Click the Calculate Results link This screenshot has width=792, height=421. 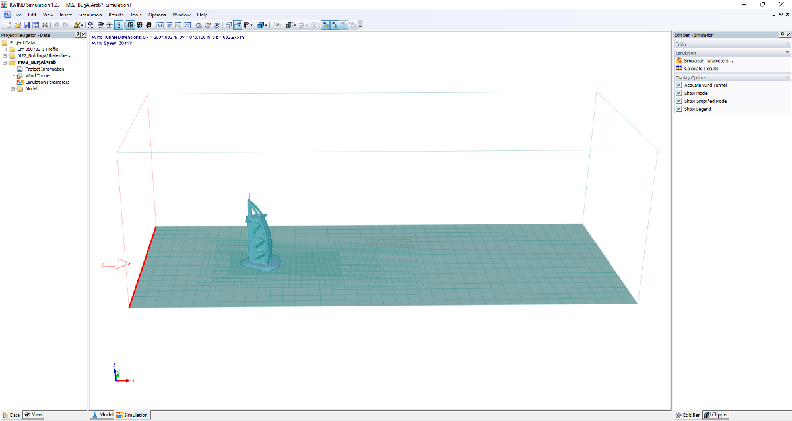(x=702, y=68)
